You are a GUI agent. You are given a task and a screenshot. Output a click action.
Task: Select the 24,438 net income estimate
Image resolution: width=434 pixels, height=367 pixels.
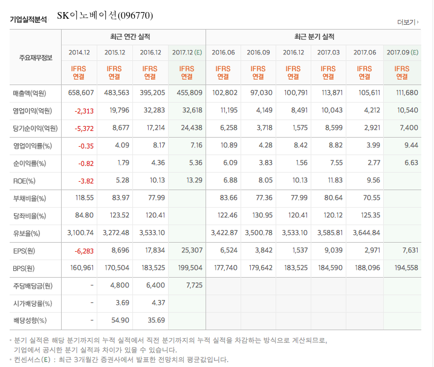tap(192, 128)
